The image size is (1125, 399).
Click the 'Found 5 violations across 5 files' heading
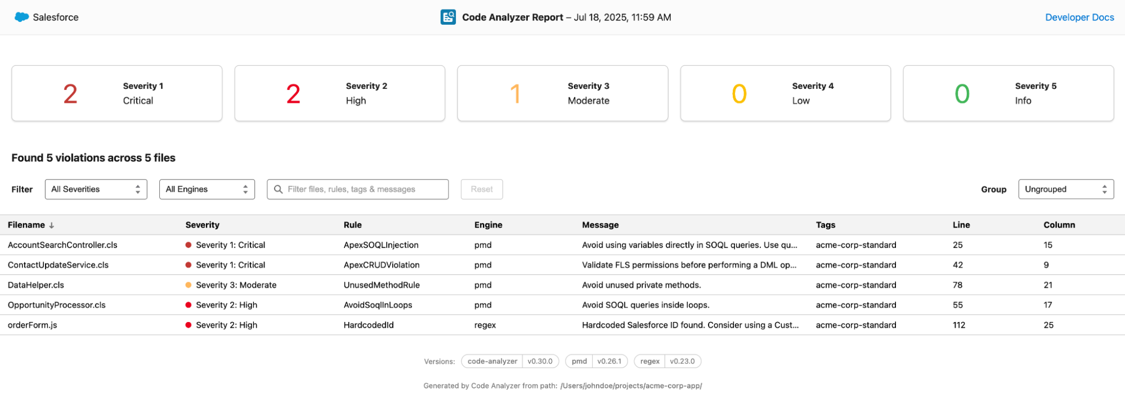click(93, 158)
